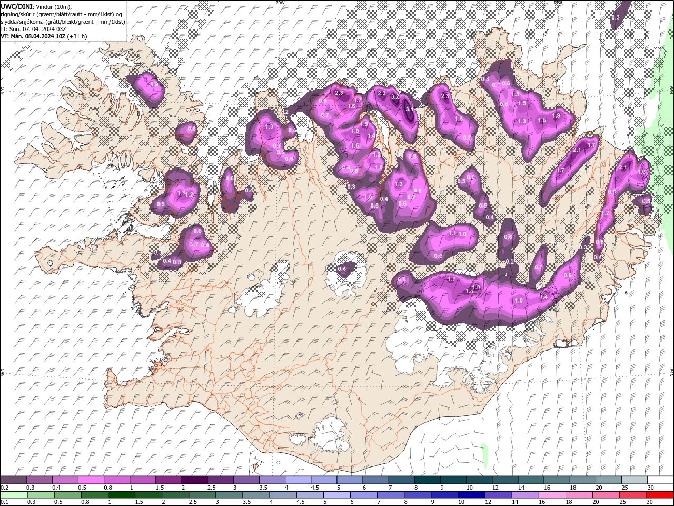Choose the lavender 4 swatch in the snow scale

tap(299, 480)
